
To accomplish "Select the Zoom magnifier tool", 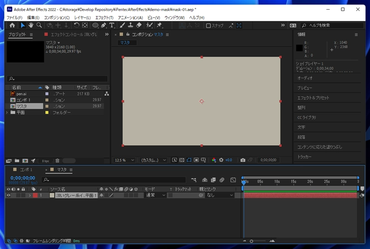I will coord(39,25).
